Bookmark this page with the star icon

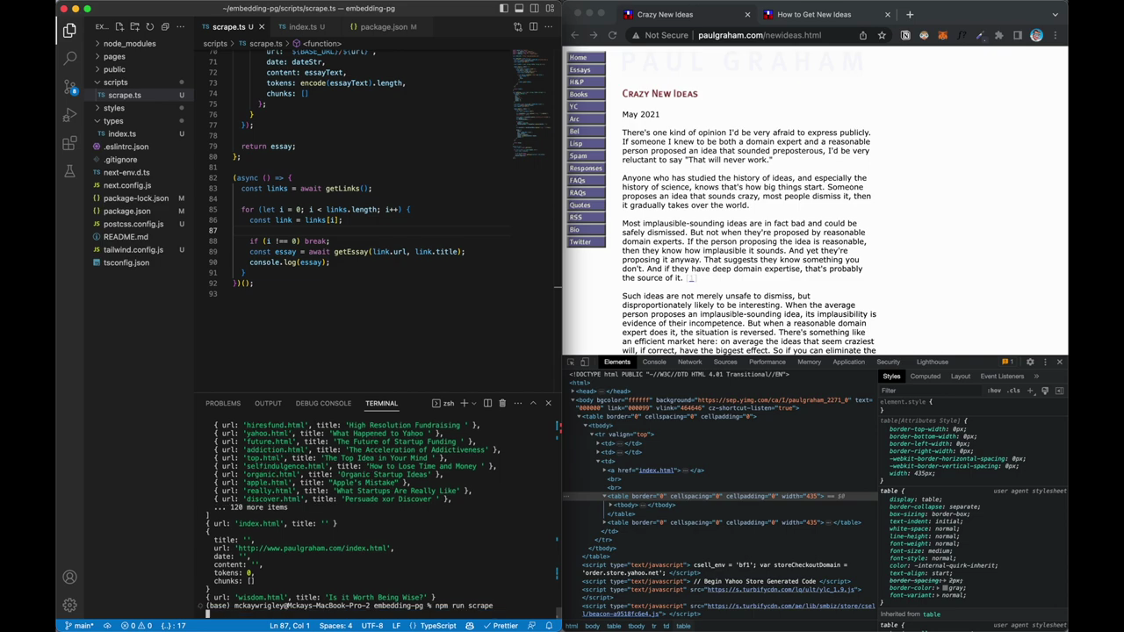pos(882,35)
